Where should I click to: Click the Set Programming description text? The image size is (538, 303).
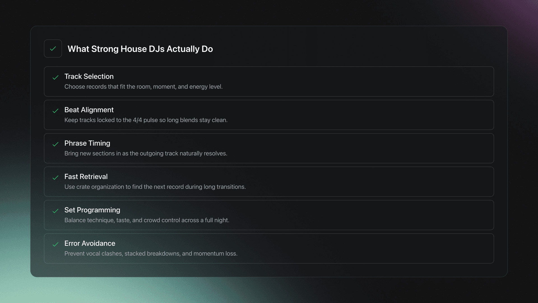(147, 220)
